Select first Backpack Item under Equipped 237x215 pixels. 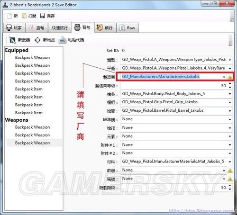pyautogui.click(x=29, y=89)
